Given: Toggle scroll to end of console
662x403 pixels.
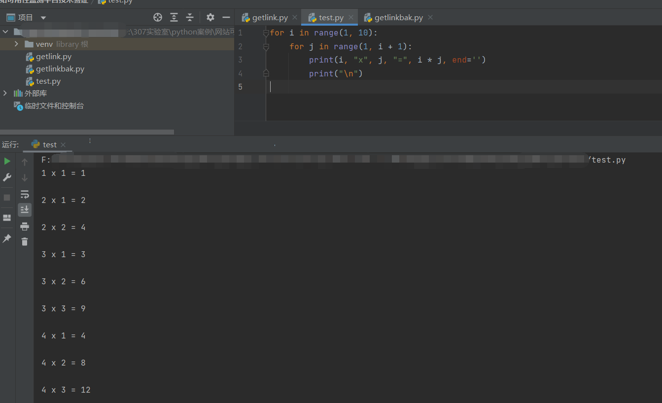Looking at the screenshot, I should pyautogui.click(x=25, y=210).
